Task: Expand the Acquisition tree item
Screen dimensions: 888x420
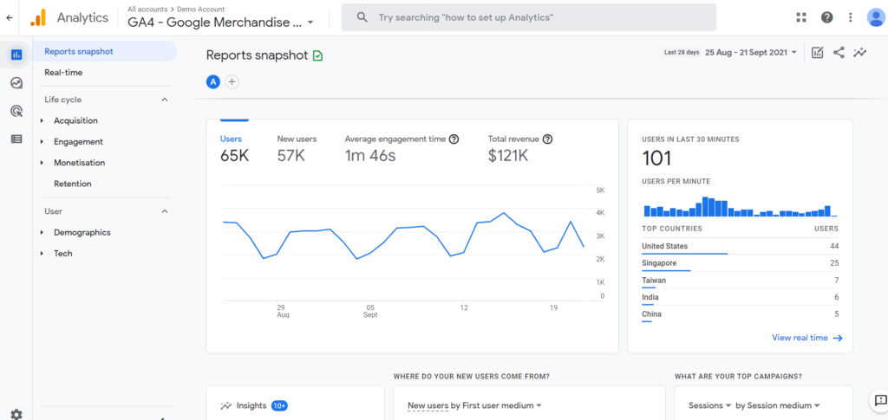Action: click(x=42, y=121)
